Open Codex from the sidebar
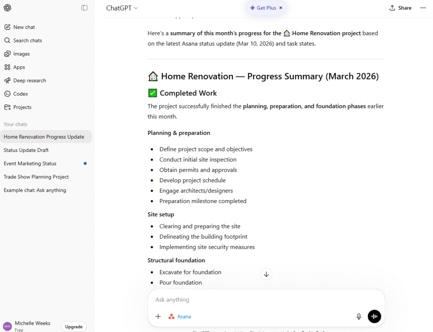This screenshot has width=433, height=332. coord(20,94)
